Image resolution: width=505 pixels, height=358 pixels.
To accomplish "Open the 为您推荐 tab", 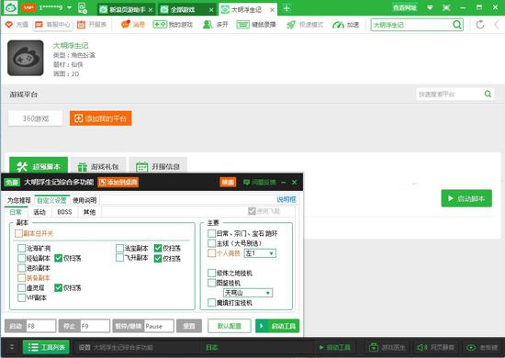I will point(18,200).
